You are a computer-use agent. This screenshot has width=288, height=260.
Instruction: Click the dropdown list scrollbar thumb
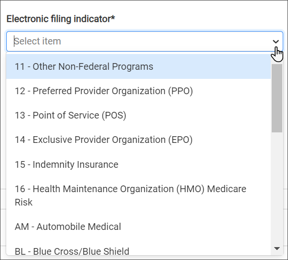[x=276, y=97]
